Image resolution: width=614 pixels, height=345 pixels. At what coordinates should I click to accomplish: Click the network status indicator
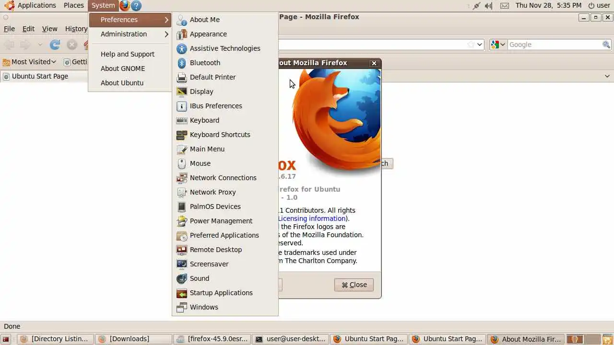[x=476, y=6]
